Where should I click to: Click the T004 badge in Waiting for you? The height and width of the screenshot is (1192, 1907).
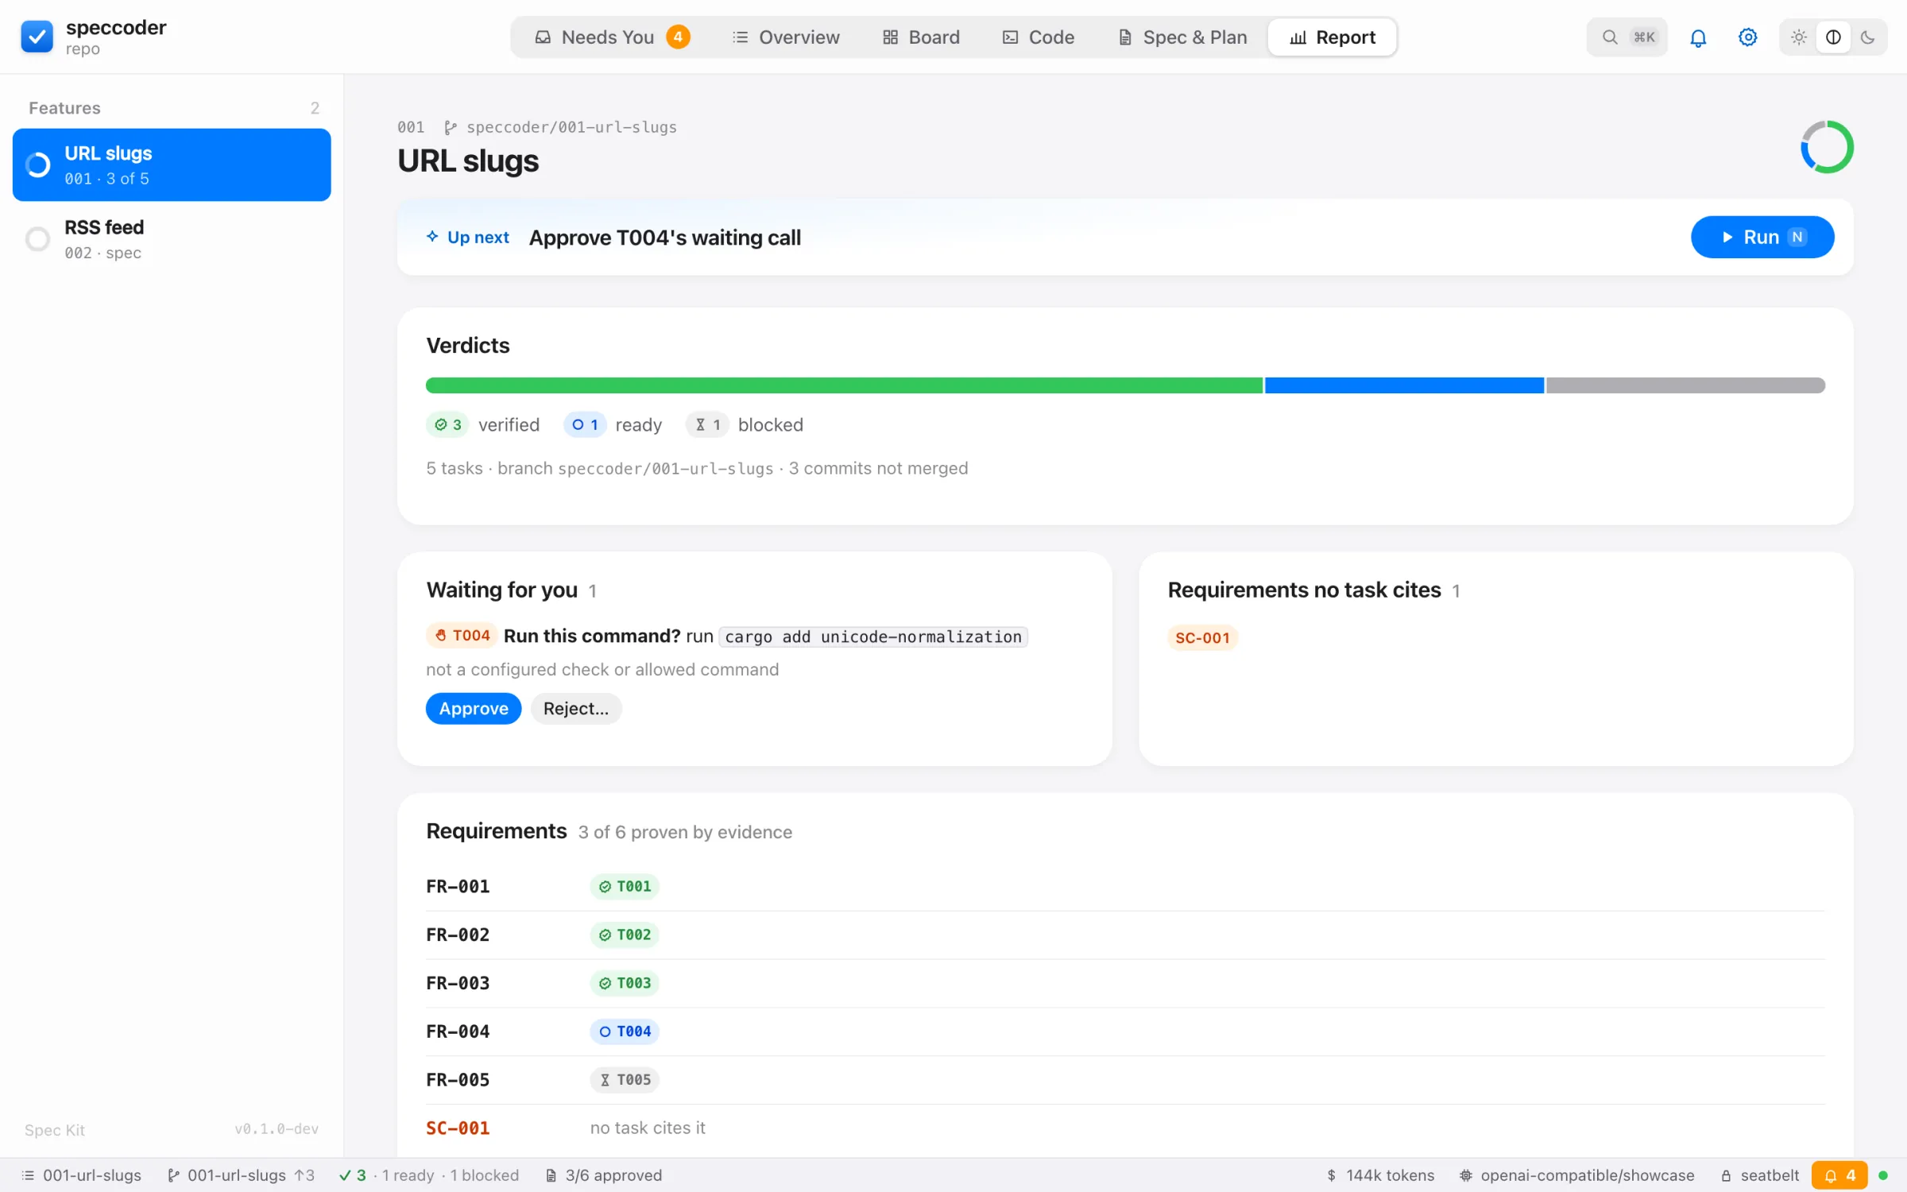tap(462, 636)
